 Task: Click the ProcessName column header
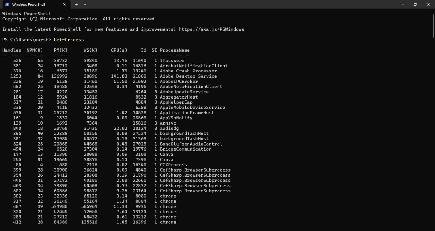tap(175, 50)
